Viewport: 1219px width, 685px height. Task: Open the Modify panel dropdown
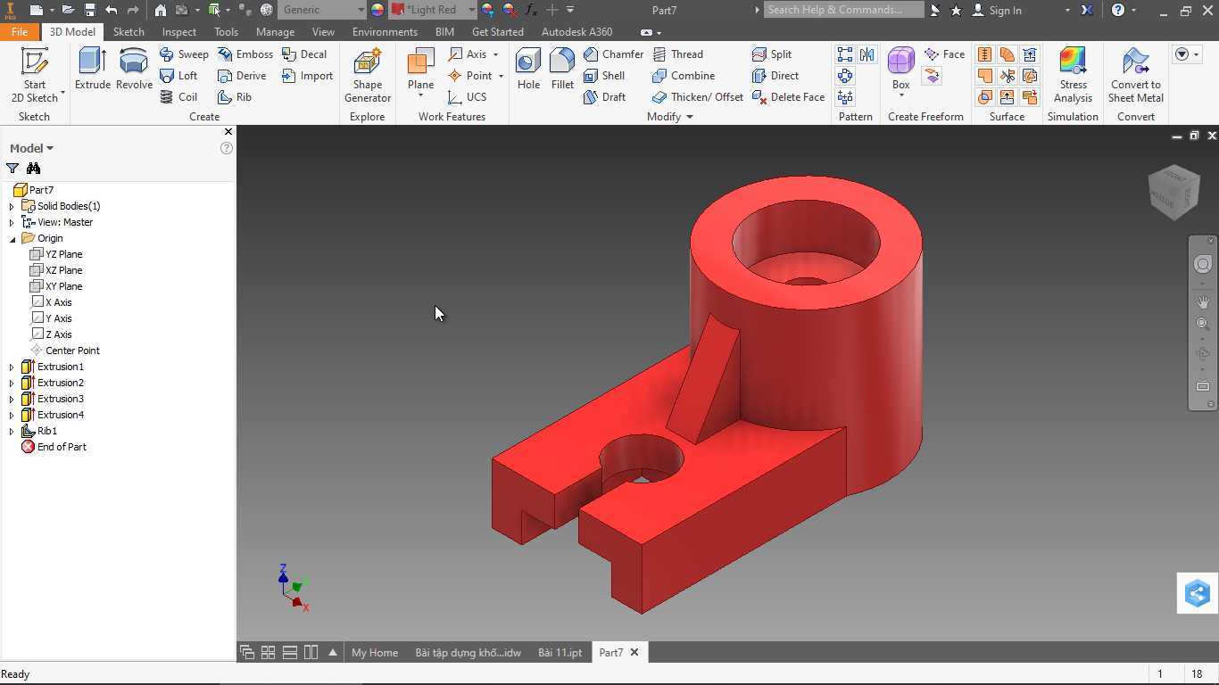click(x=669, y=117)
